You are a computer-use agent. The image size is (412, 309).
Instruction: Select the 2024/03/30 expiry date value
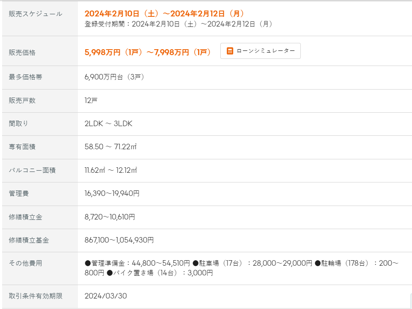coord(106,296)
